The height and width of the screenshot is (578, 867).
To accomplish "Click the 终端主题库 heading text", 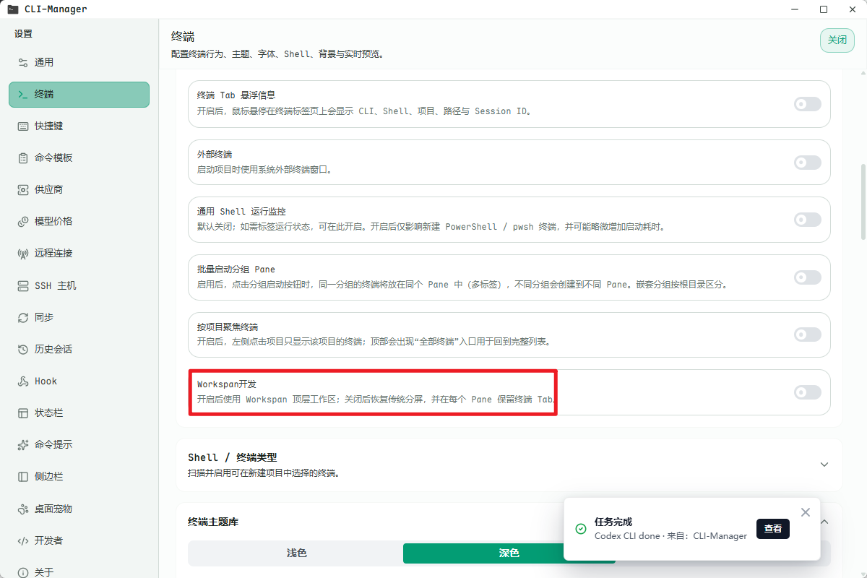I will (x=213, y=522).
